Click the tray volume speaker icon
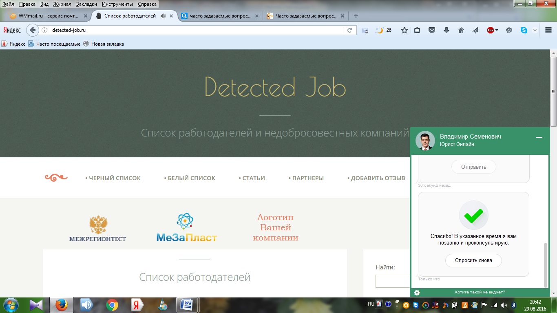The image size is (557, 313). click(504, 305)
